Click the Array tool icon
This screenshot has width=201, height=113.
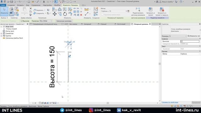click(x=75, y=12)
